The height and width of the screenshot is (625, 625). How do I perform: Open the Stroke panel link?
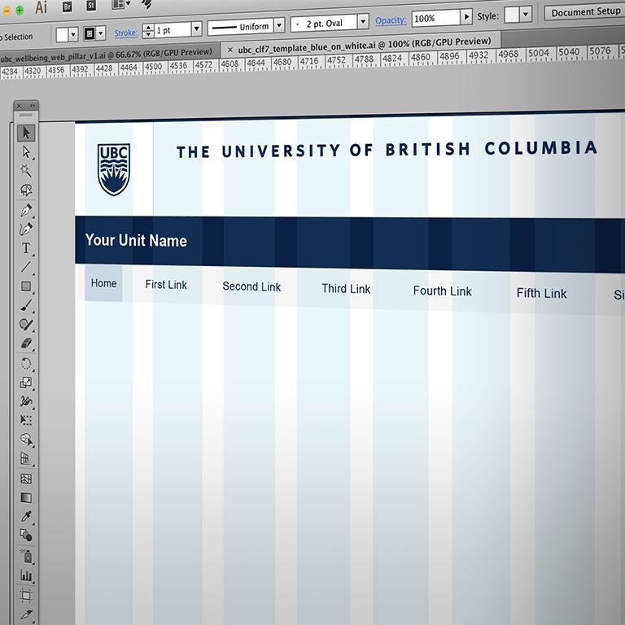[126, 33]
